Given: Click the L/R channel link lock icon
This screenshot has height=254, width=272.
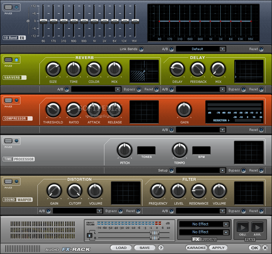Looking at the screenshot, I should [x=89, y=236].
